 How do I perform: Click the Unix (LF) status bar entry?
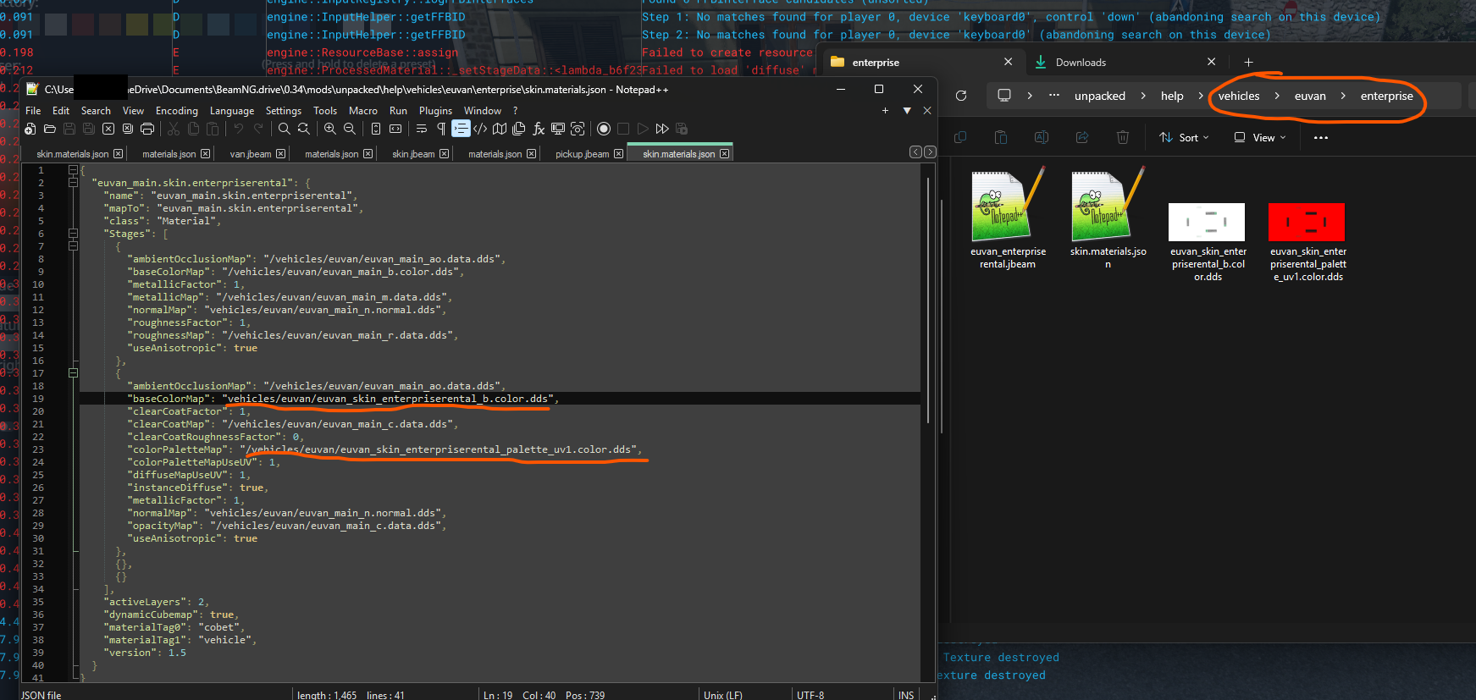(722, 695)
